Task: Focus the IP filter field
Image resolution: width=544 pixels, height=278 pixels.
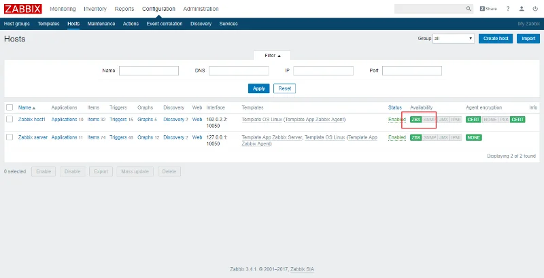Action: click(324, 71)
